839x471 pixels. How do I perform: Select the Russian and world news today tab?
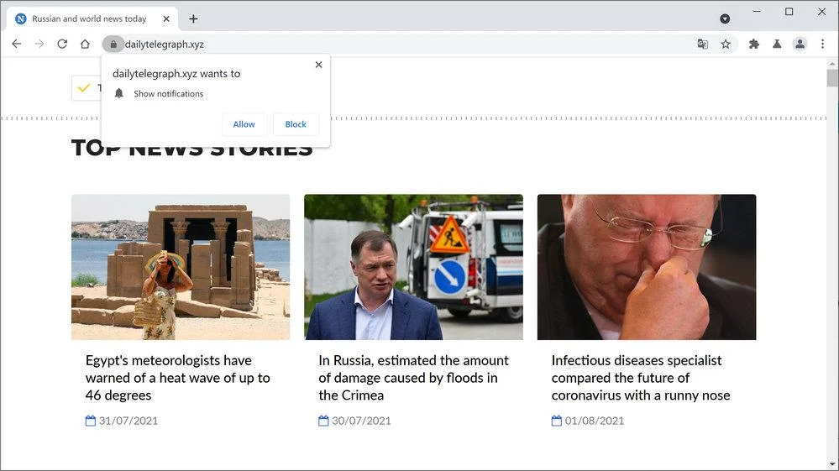(92, 18)
